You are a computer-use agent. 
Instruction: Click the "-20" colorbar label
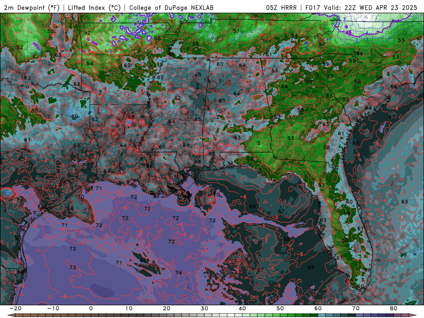click(x=15, y=308)
